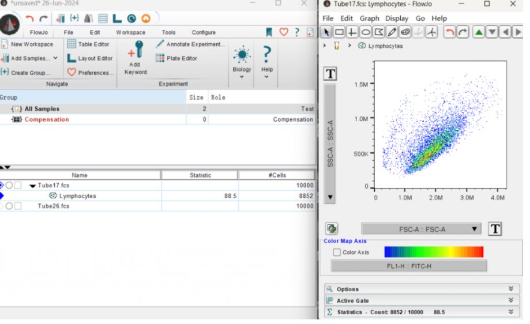Screen dimensions: 530x324
Task: Open the Add Samples dropdown arrow
Action: click(55, 58)
